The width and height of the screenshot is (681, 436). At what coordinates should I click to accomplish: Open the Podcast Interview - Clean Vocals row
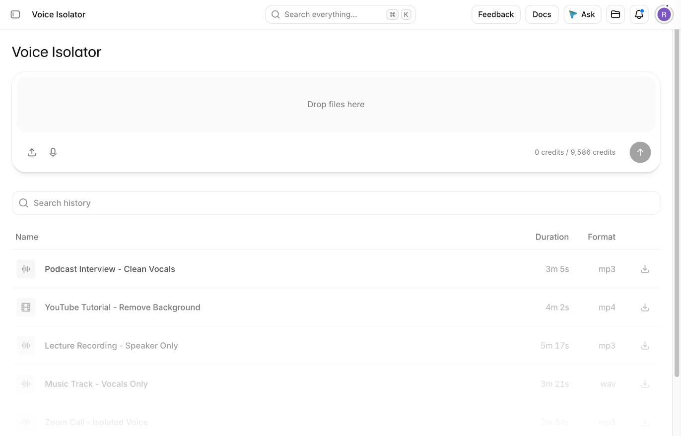click(x=336, y=269)
